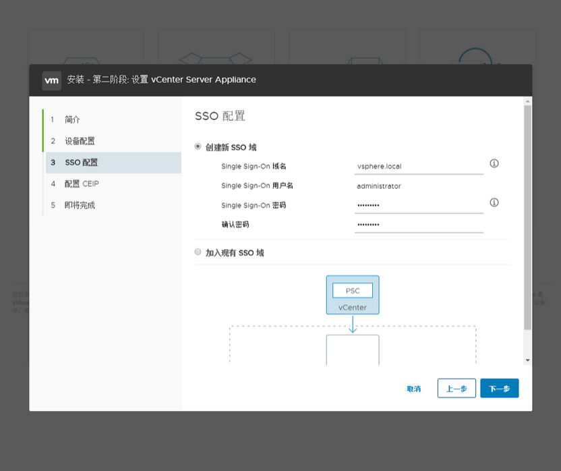This screenshot has width=561, height=471.
Task: Open info icon beside Single Sign-On 域名
Action: [494, 163]
